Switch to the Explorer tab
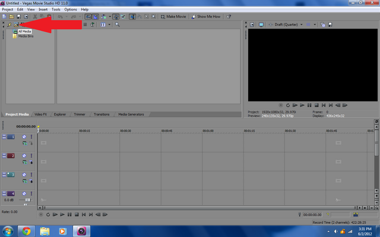This screenshot has height=237, width=380. pyautogui.click(x=60, y=114)
